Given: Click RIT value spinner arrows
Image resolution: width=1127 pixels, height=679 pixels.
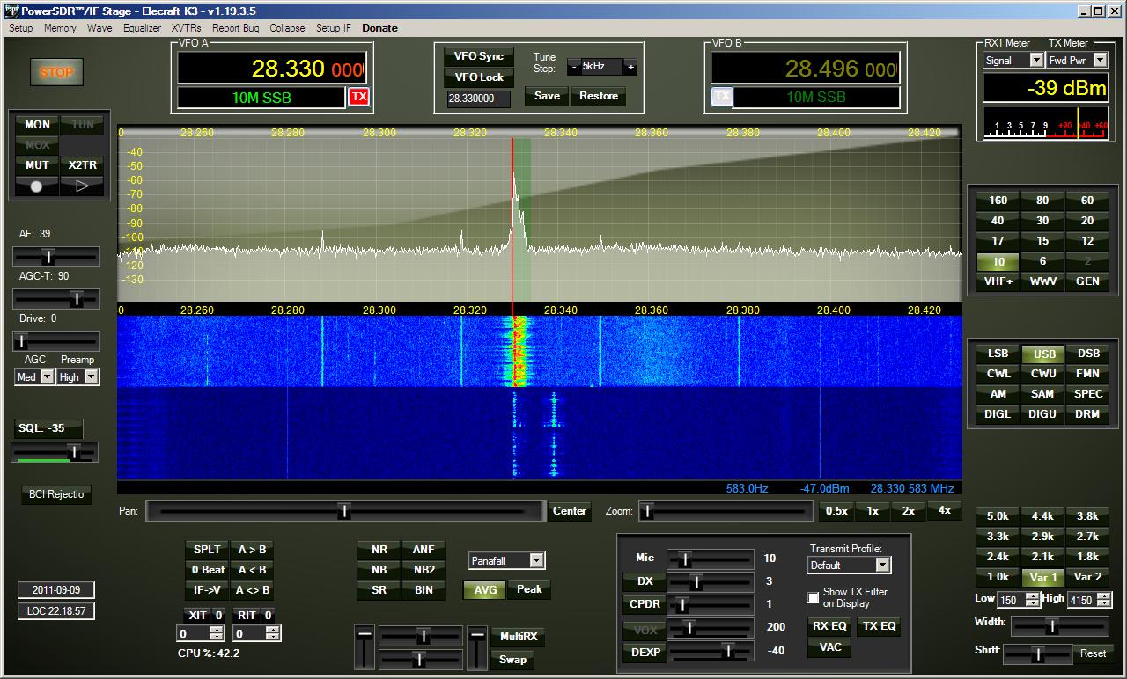Looking at the screenshot, I should 273,633.
